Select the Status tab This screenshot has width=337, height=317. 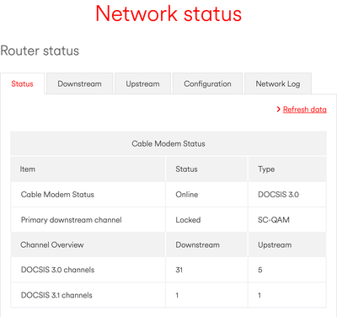pos(22,83)
